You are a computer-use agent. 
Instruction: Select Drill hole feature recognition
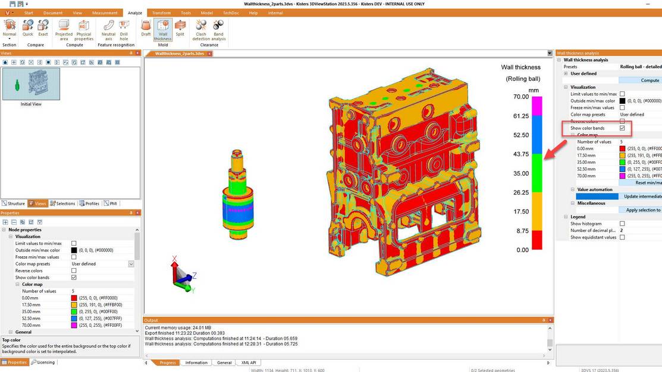tap(124, 30)
